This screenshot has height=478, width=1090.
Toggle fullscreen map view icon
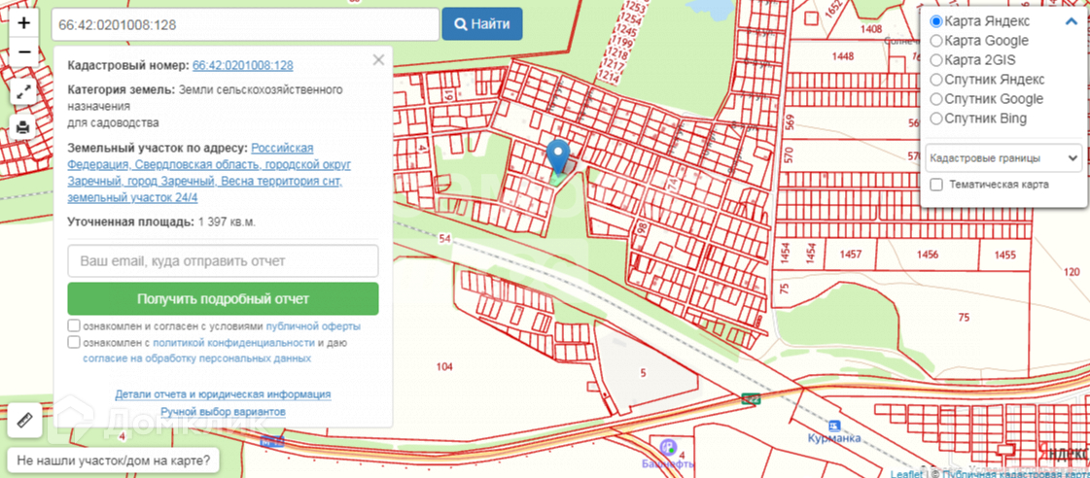pos(23,91)
